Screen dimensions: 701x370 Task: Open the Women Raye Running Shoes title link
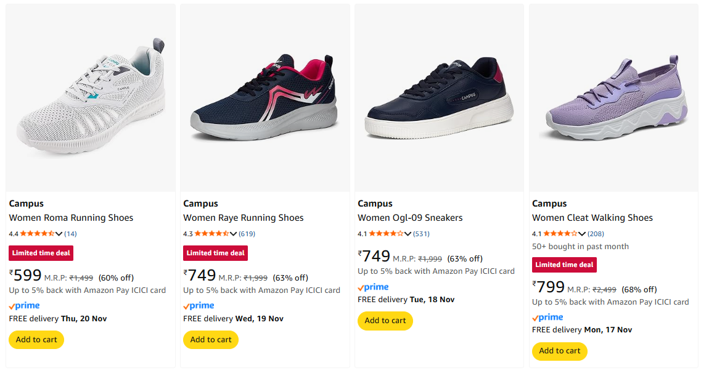tap(244, 218)
